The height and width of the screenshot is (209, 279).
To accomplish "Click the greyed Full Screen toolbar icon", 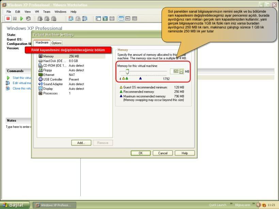I will coord(112,18).
